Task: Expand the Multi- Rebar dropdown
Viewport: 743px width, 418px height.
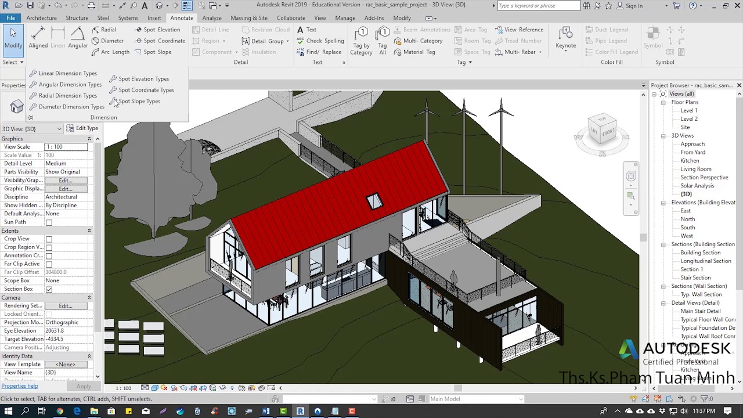Action: pyautogui.click(x=540, y=52)
